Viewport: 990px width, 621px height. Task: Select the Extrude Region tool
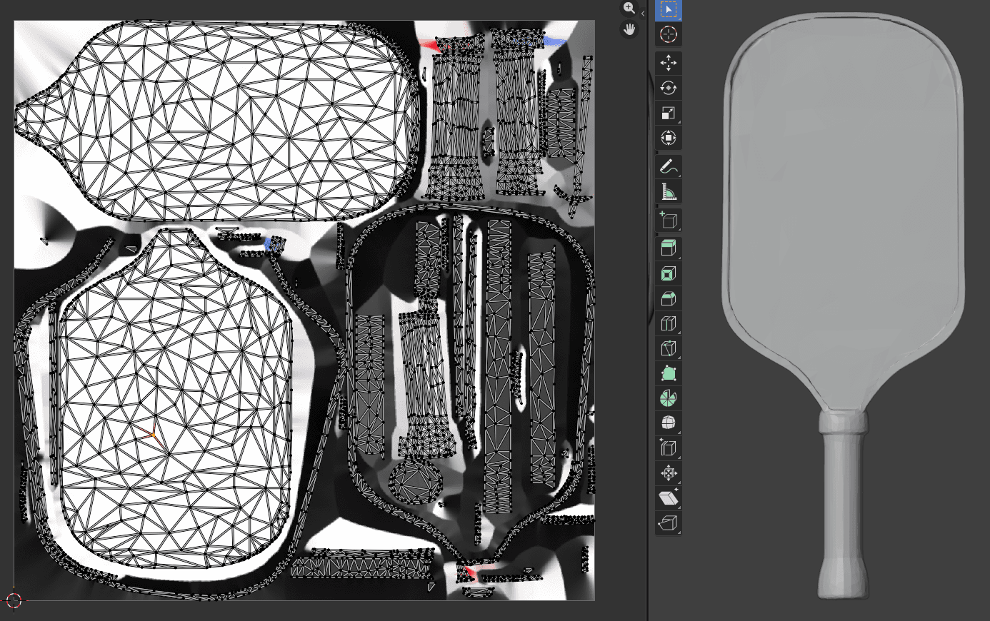(x=669, y=248)
